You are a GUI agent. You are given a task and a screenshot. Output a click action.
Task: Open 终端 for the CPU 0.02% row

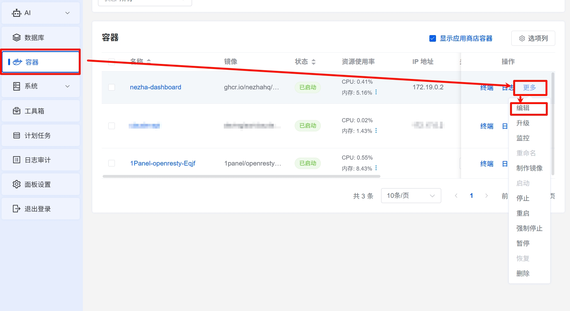tap(487, 126)
